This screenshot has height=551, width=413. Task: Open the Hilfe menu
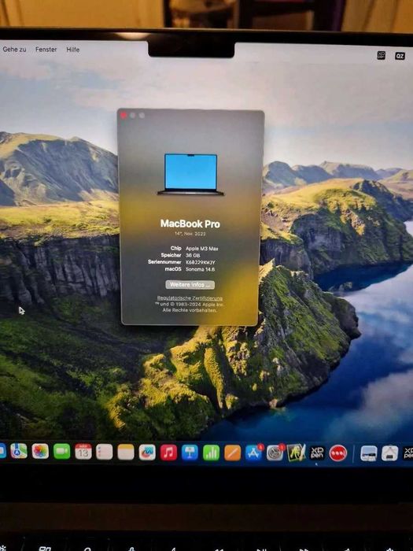(73, 50)
